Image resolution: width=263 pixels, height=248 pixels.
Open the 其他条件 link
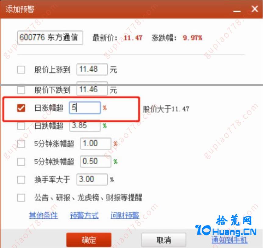coord(44,215)
